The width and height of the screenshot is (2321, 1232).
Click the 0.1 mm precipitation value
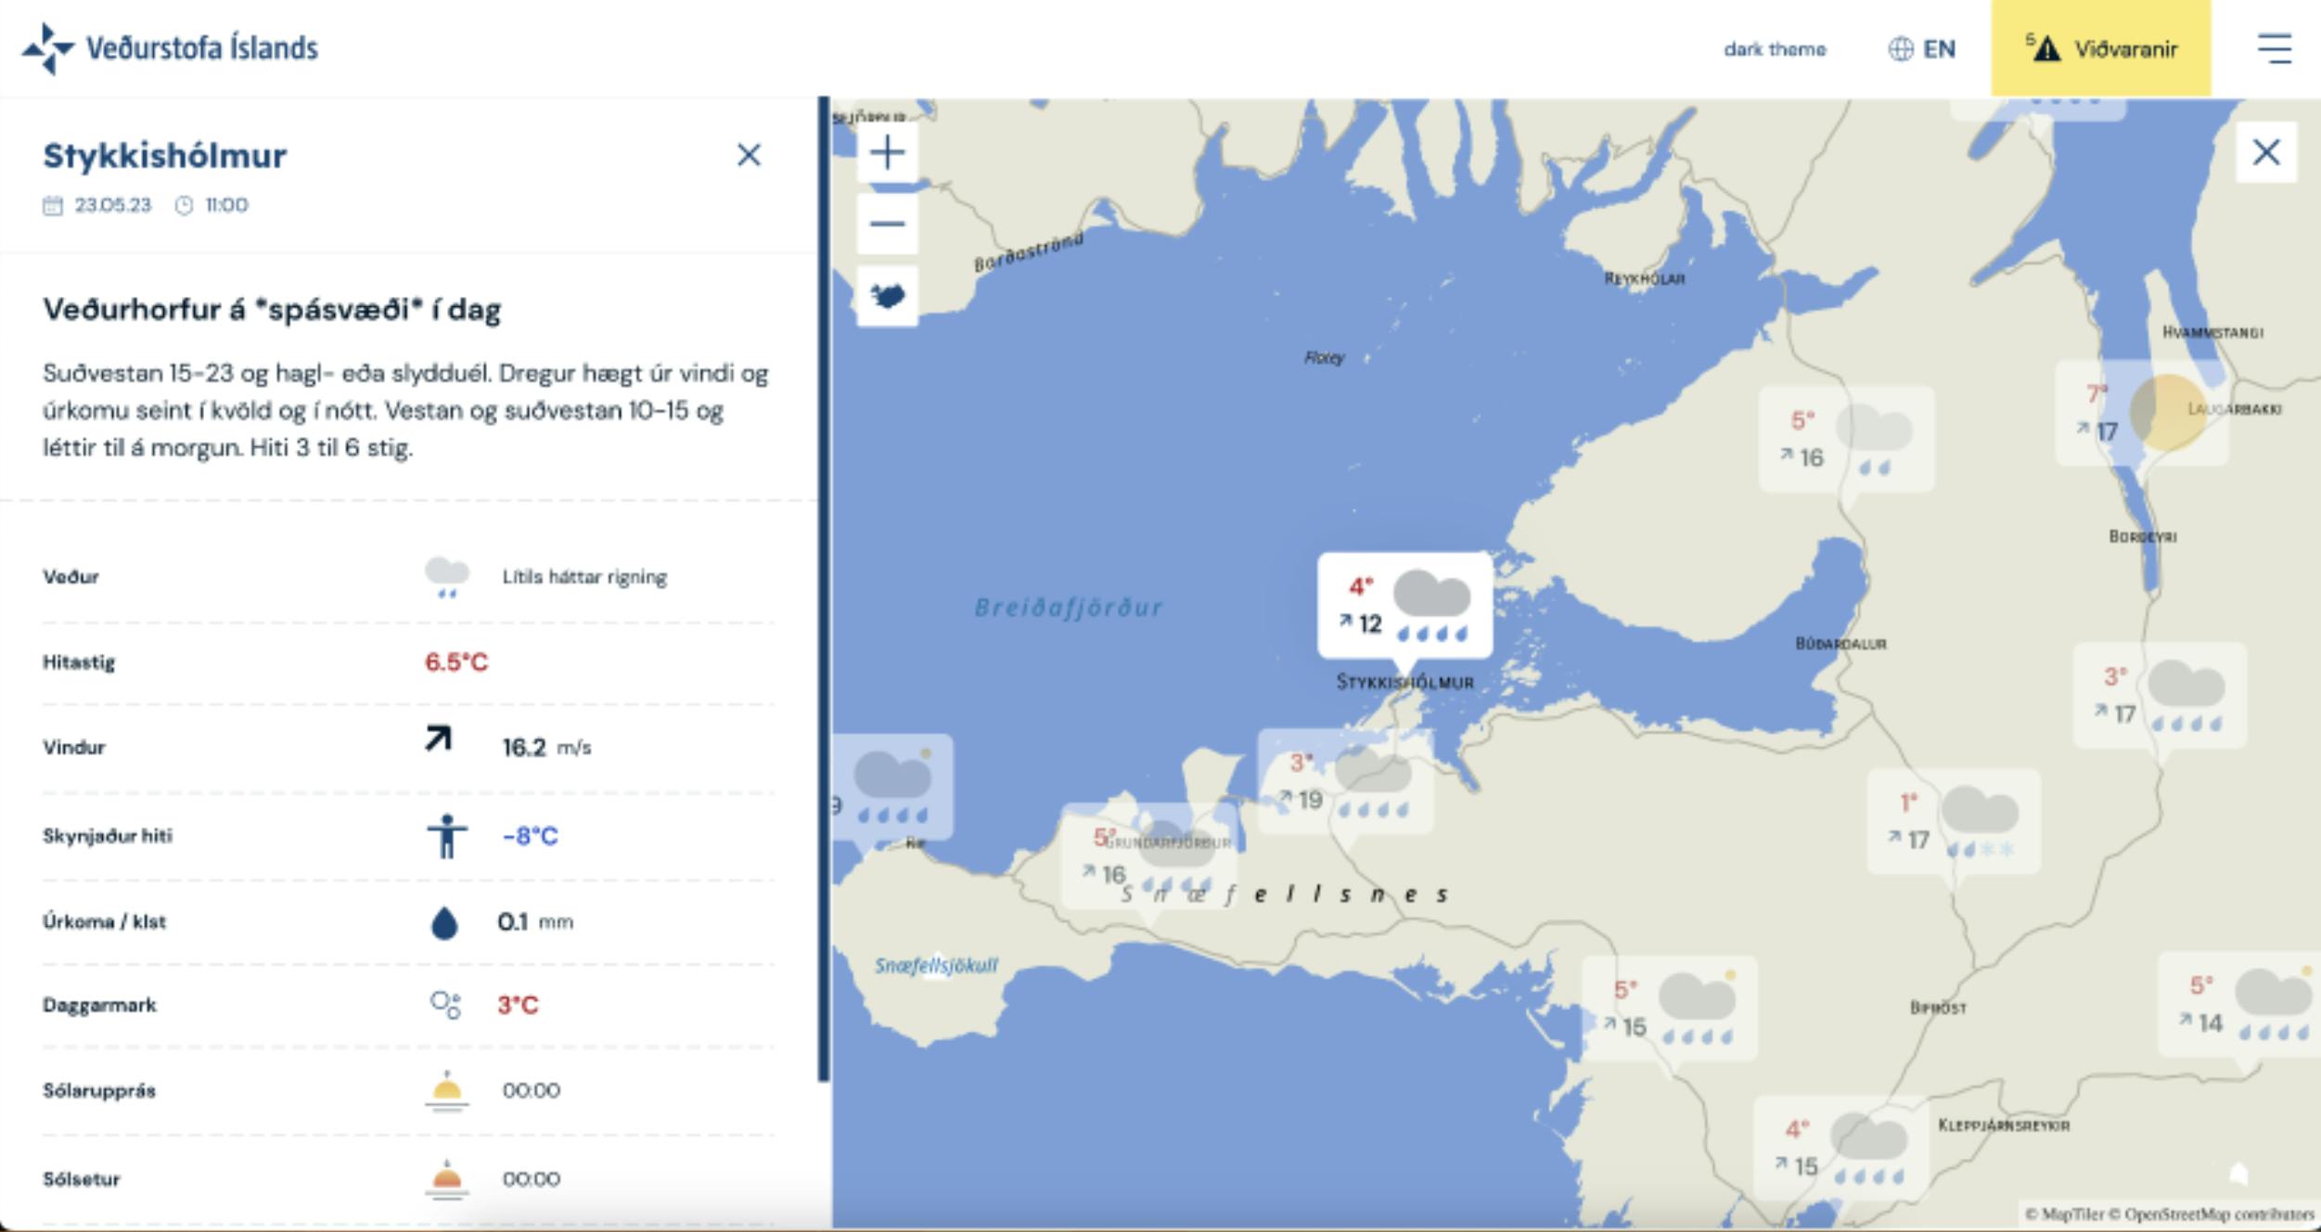click(x=535, y=922)
